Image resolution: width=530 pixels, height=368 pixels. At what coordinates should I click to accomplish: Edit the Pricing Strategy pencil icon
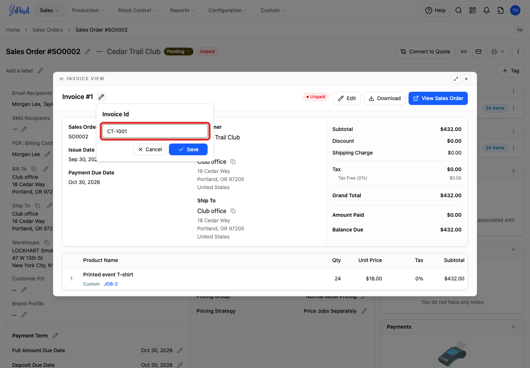tap(364, 311)
